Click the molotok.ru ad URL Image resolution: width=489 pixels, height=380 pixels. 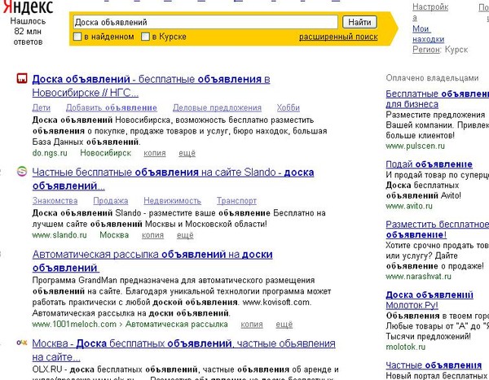(x=405, y=347)
